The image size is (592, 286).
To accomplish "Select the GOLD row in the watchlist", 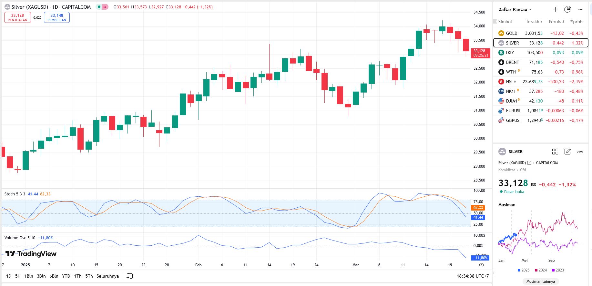I will [541, 33].
